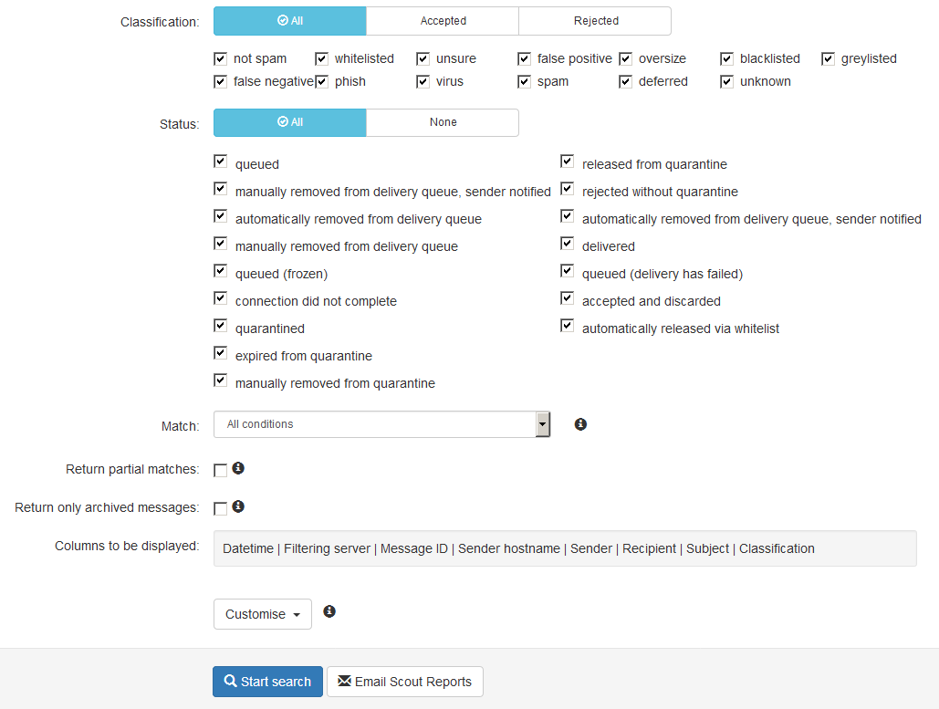The image size is (939, 709).
Task: Click the Match dropdown arrow
Action: coord(542,423)
